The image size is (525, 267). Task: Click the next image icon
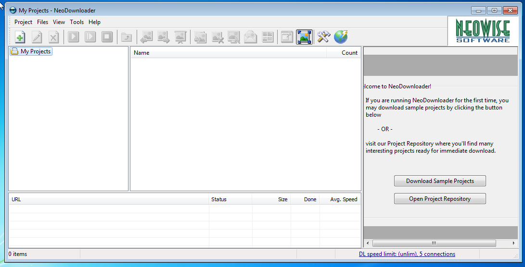pos(164,37)
